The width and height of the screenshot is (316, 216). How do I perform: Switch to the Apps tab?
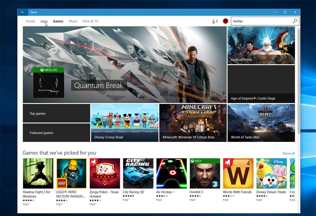click(x=44, y=21)
